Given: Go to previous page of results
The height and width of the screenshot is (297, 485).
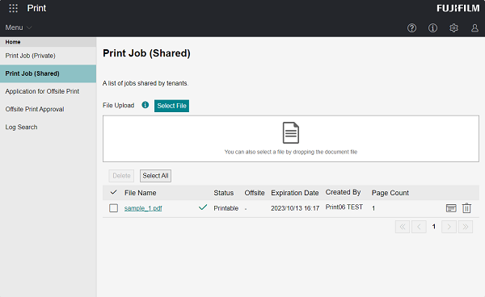Looking at the screenshot, I should coord(419,227).
